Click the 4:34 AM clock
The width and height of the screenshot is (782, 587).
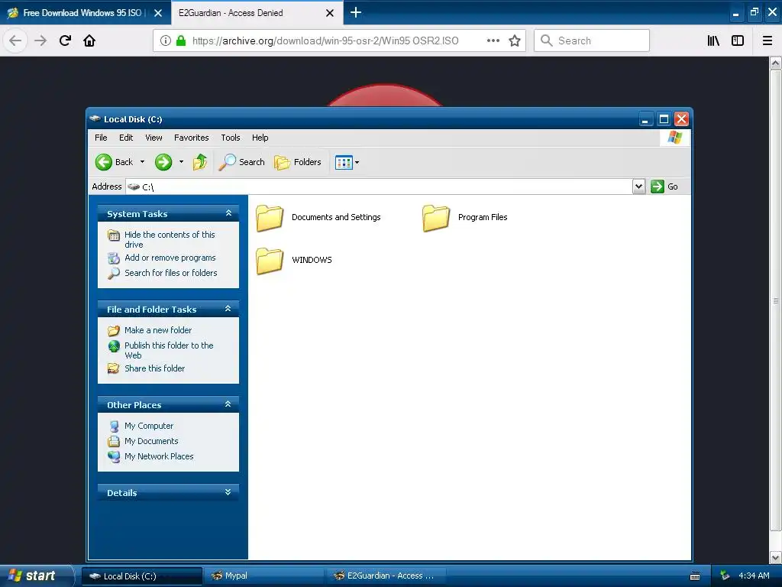754,576
